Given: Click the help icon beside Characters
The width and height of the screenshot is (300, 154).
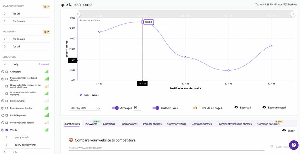Looking at the screenshot, I should click(3, 72).
